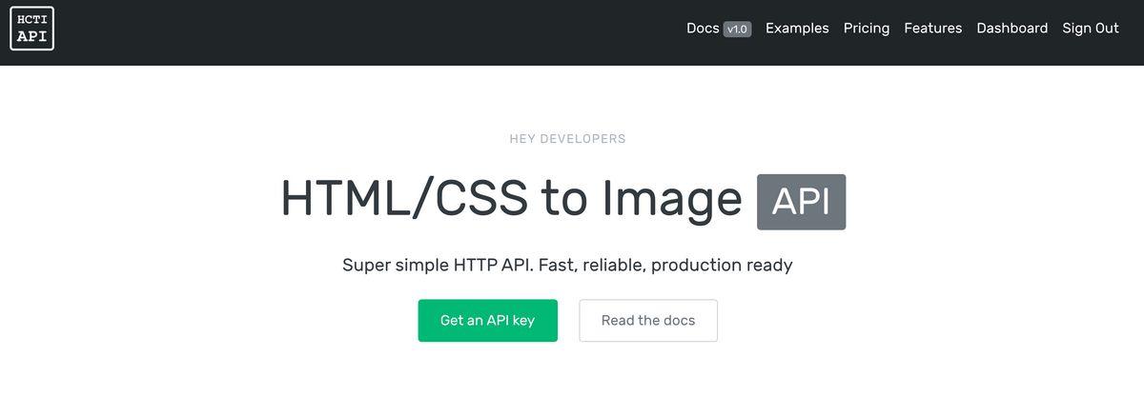1144x397 pixels.
Task: Click the HEY DEVELOPERS label
Action: point(567,139)
